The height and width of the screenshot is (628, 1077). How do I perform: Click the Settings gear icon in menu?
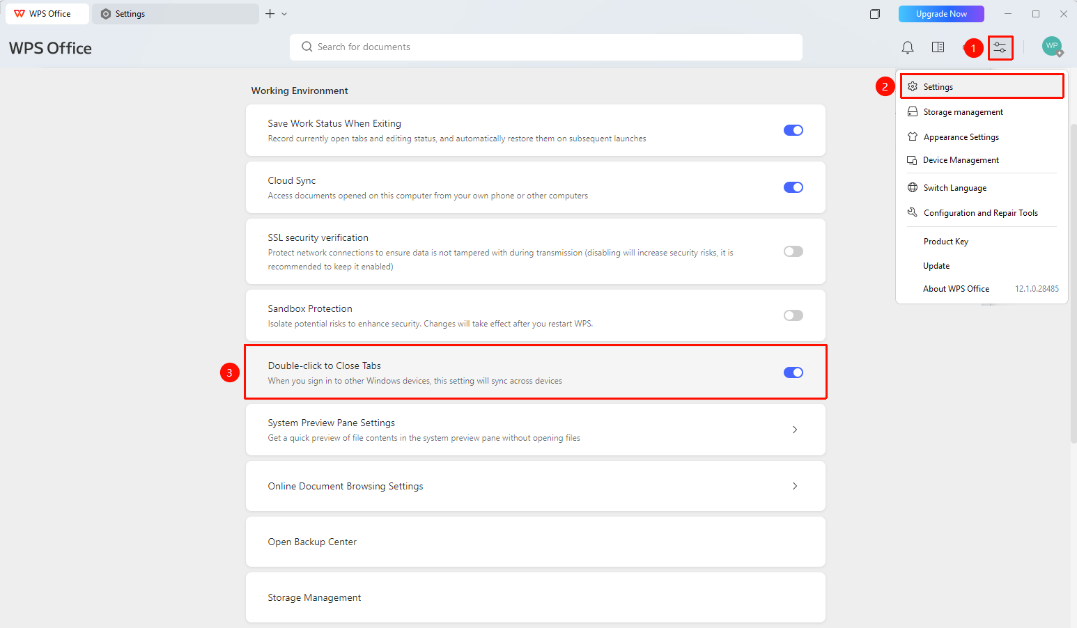point(913,86)
